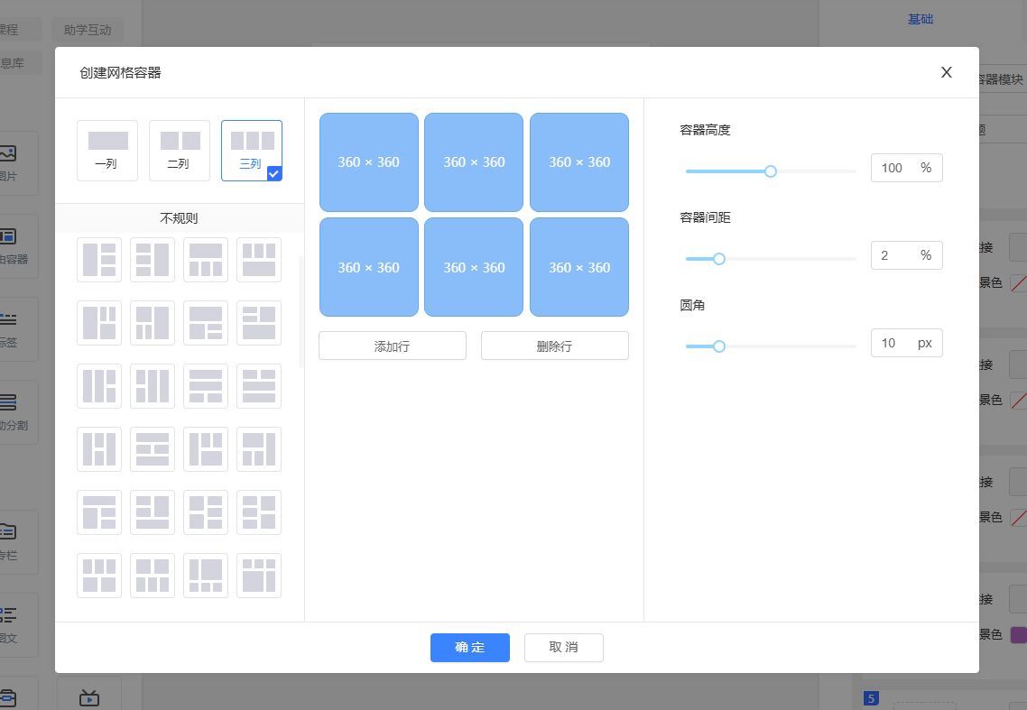Confirm with the 确定 button

pyautogui.click(x=469, y=648)
